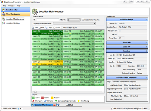Click the Copy button label

(x=50, y=28)
